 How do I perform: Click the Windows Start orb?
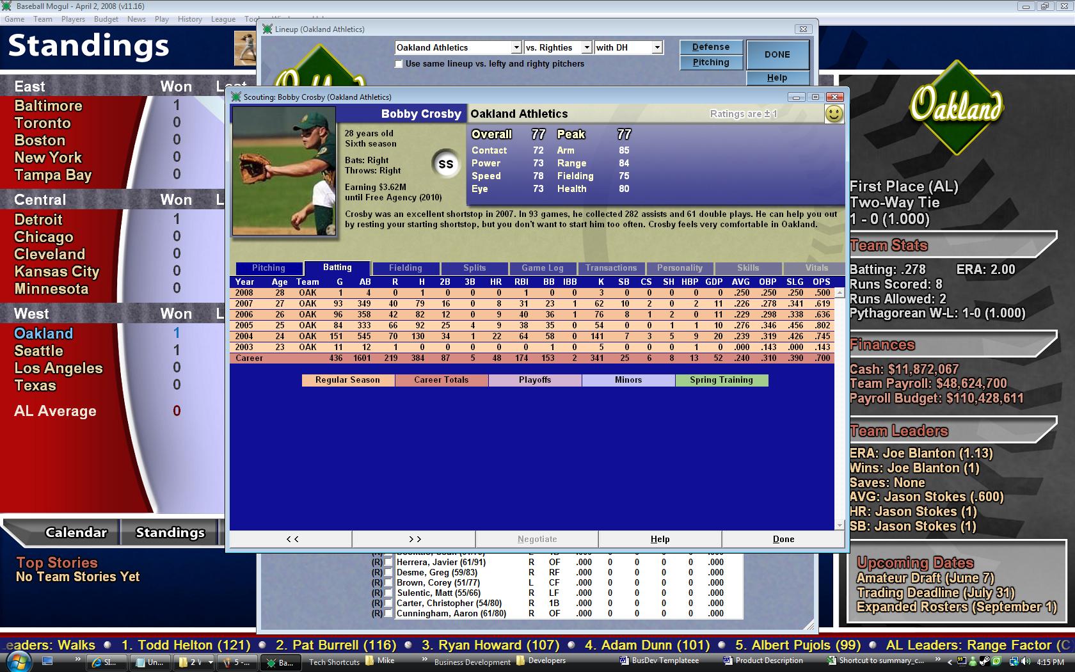pyautogui.click(x=18, y=662)
